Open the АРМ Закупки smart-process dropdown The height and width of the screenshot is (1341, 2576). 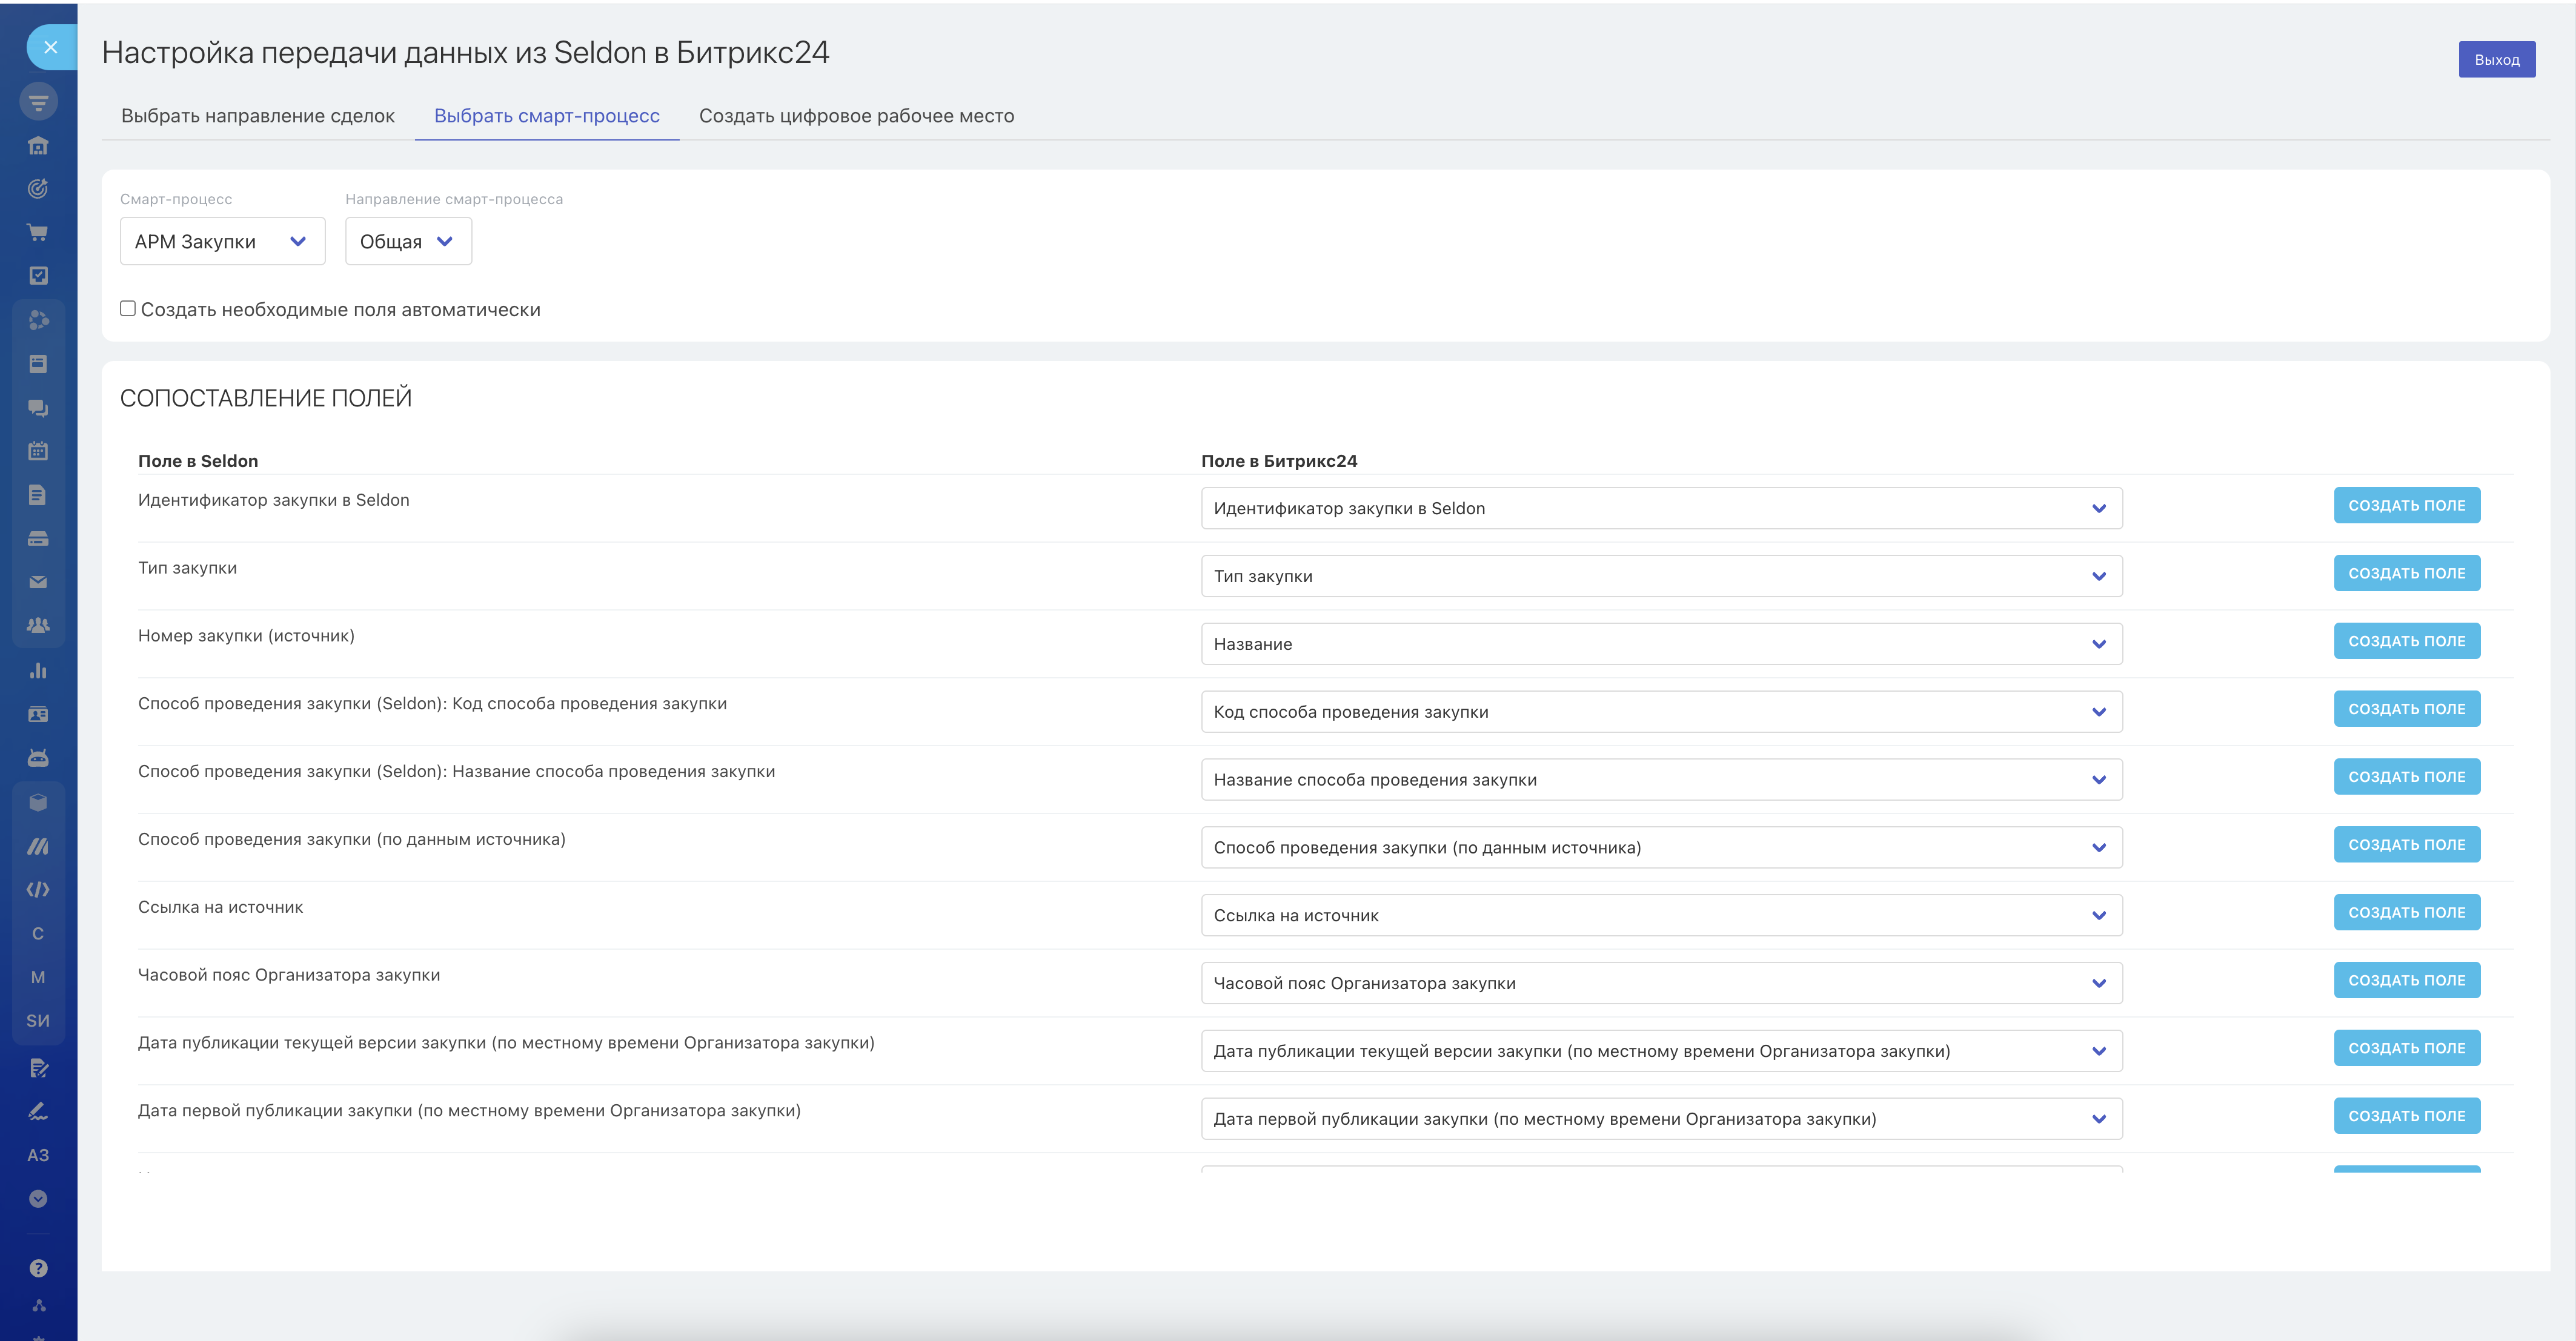[222, 242]
